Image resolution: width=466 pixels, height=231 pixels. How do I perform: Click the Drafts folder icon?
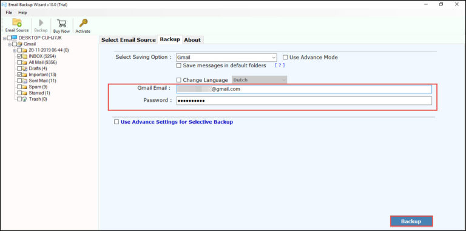25,69
